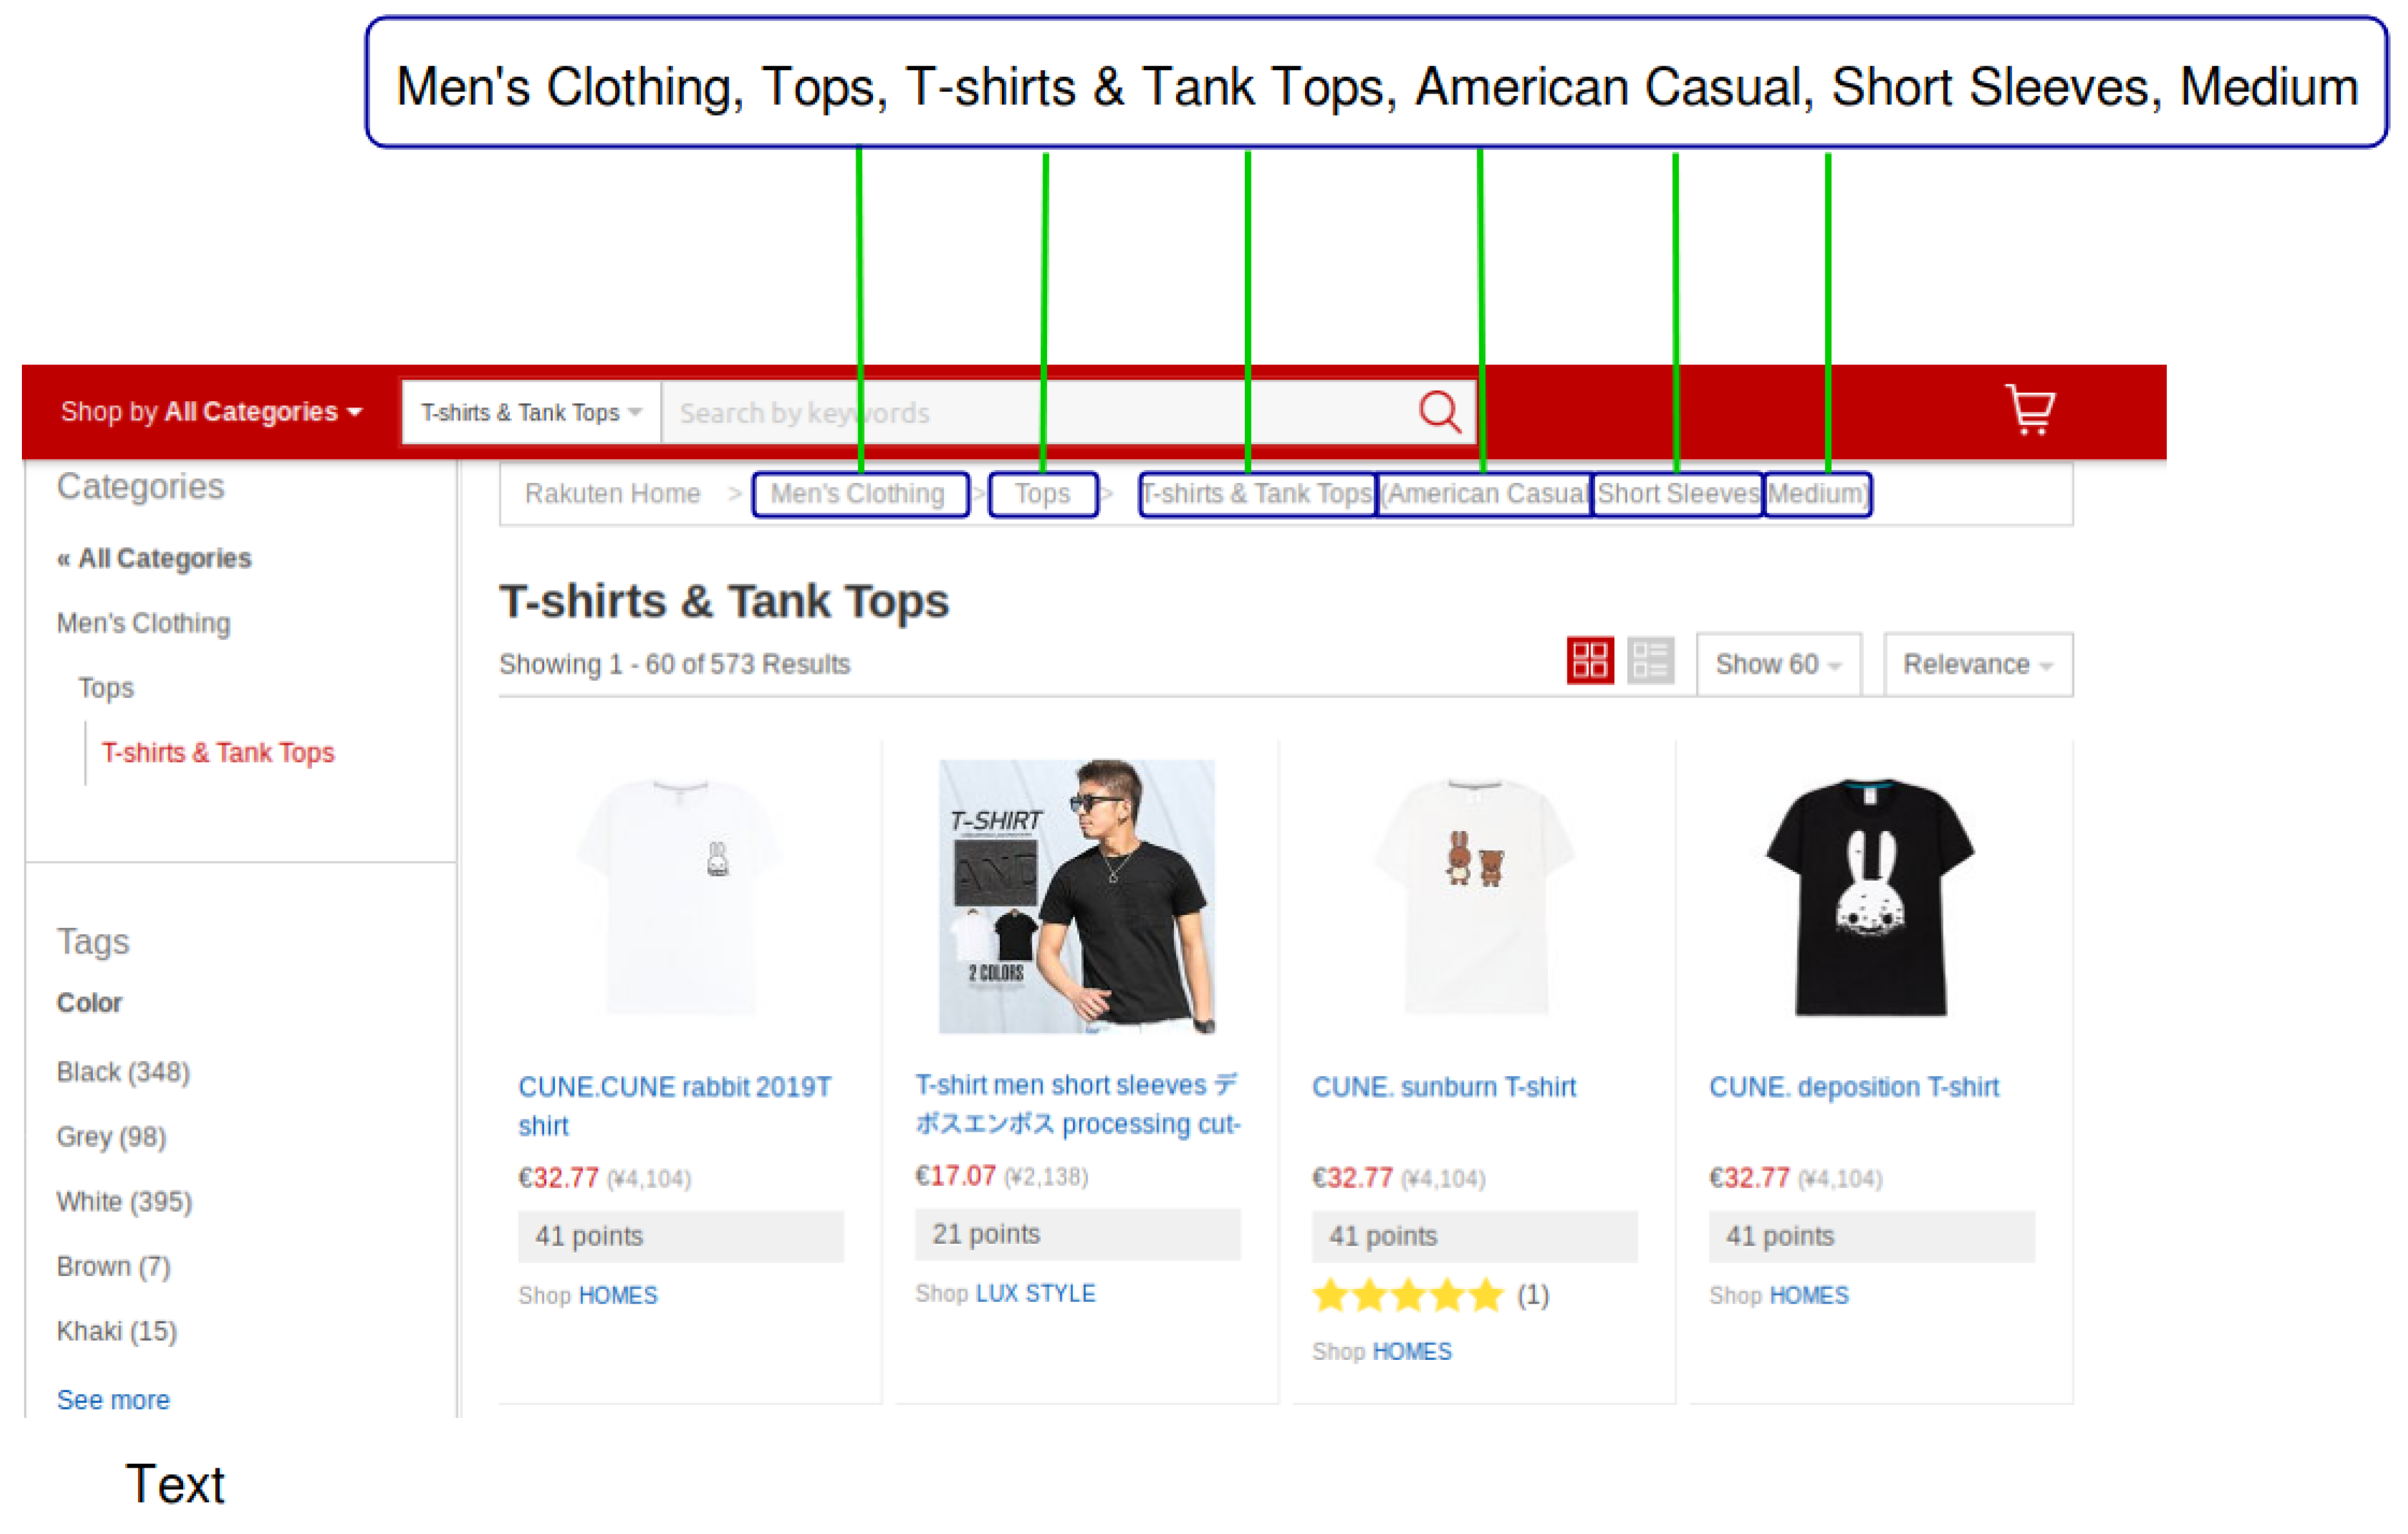Go to Rakuten Home breadcrumb

pos(612,494)
